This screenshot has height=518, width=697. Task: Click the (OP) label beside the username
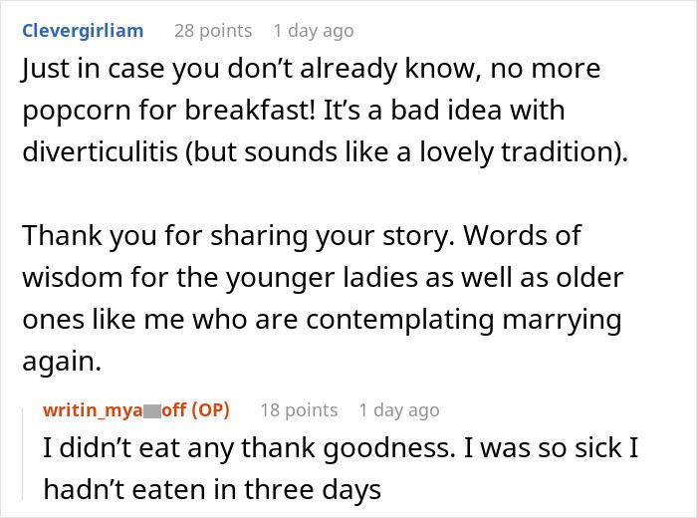(210, 410)
